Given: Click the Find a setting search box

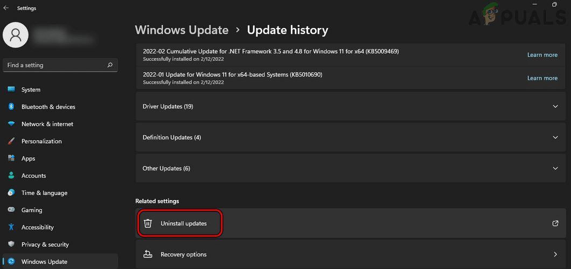Looking at the screenshot, I should click(x=54, y=65).
